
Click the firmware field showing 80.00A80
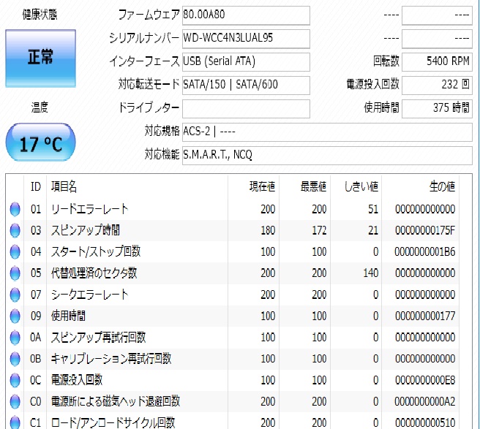[246, 15]
